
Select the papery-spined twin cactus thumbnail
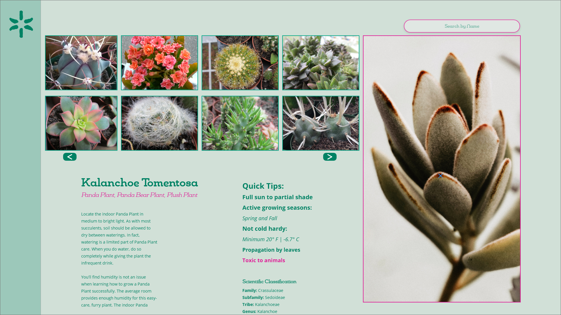pyautogui.click(x=321, y=123)
